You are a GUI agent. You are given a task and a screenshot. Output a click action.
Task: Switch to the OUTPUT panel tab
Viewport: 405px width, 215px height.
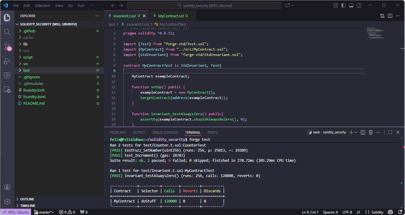139,133
